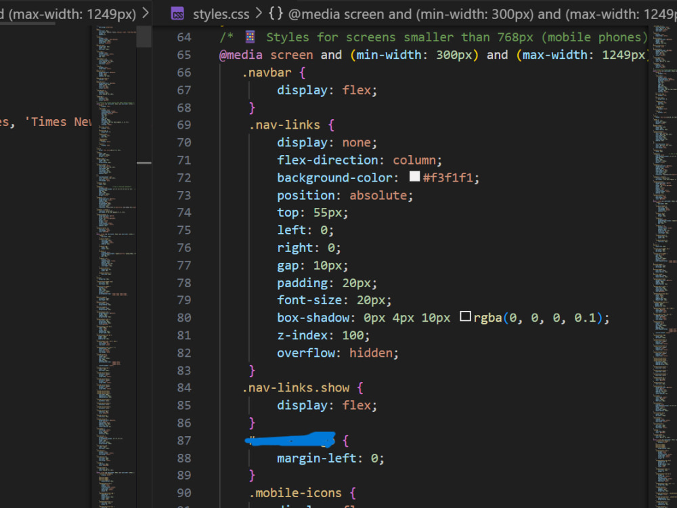
Task: Open color picker swatch for rgba(0, 0, 0, 0.1)
Action: click(x=465, y=316)
